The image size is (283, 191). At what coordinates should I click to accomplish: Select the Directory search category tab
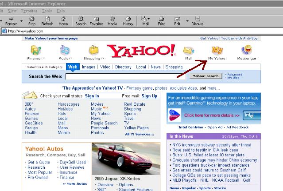[123, 67]
